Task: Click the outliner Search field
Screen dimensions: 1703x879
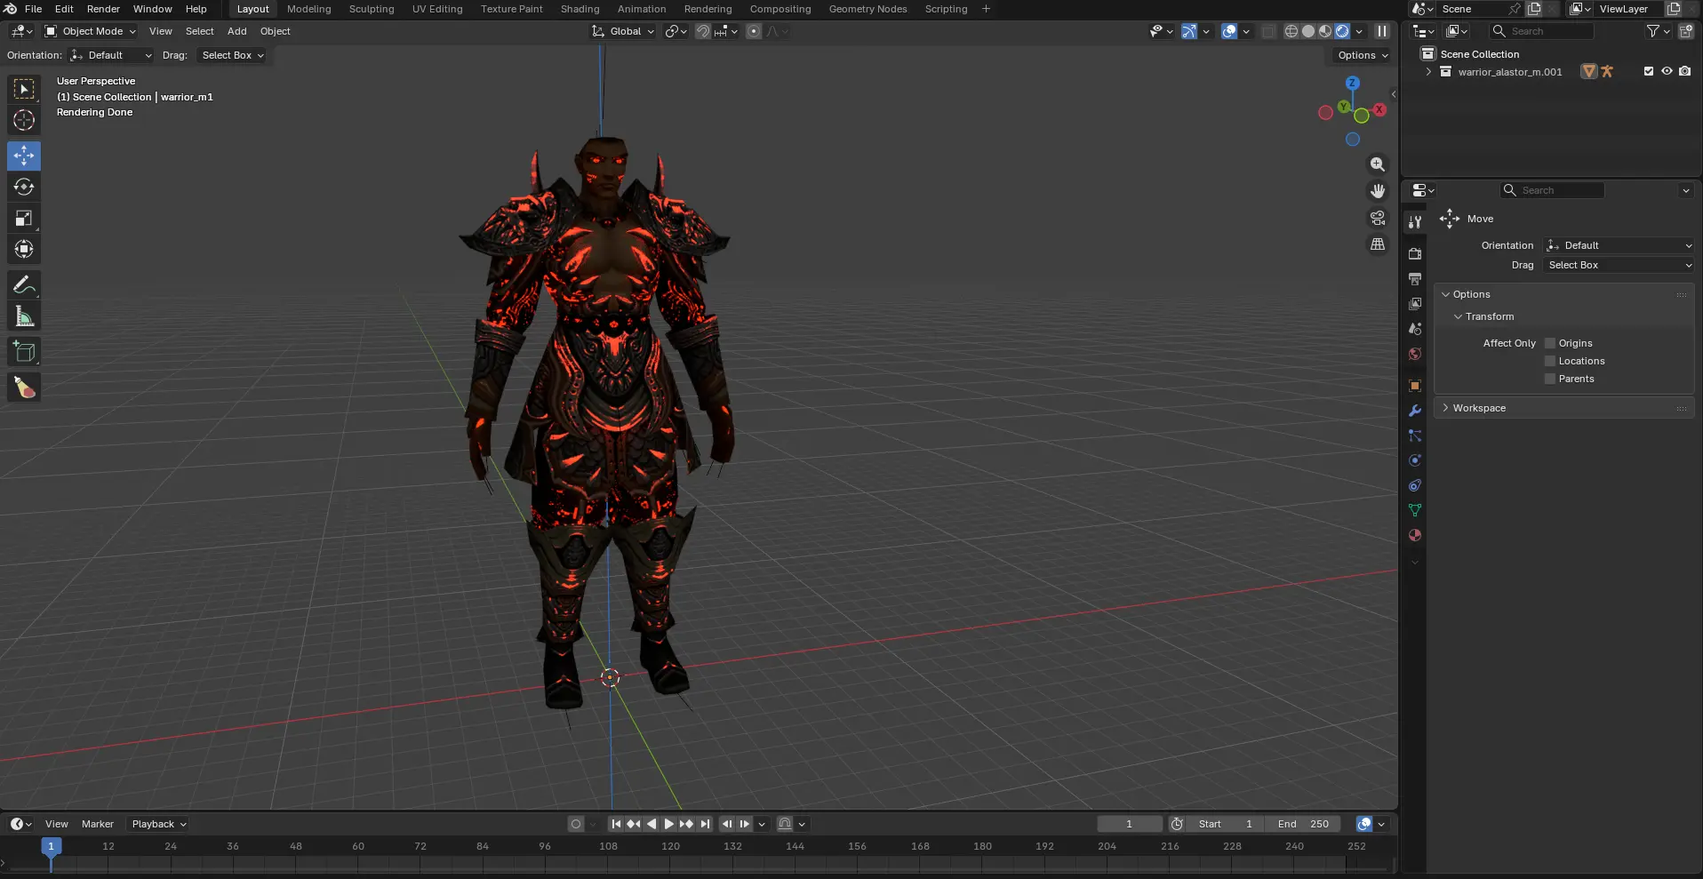Action: pos(1542,31)
